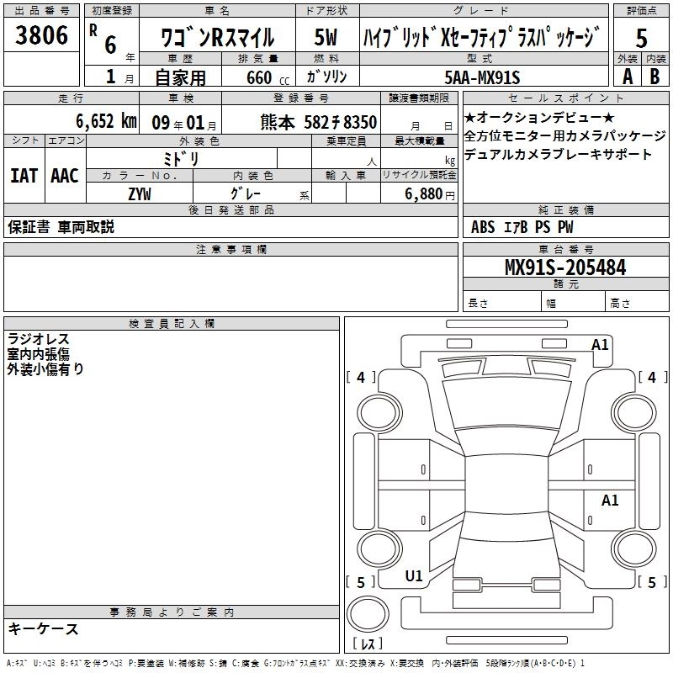Select the U1 dent mark on the car diagram
This screenshot has height=673, width=673.
tap(414, 576)
